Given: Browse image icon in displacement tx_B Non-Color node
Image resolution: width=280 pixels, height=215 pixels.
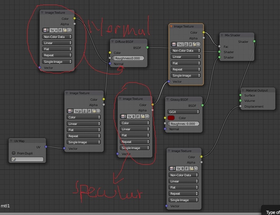Looking at the screenshot, I should 172,169.
